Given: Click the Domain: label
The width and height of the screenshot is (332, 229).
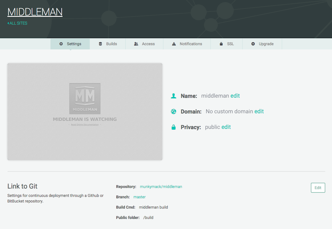Looking at the screenshot, I should click(x=191, y=112).
